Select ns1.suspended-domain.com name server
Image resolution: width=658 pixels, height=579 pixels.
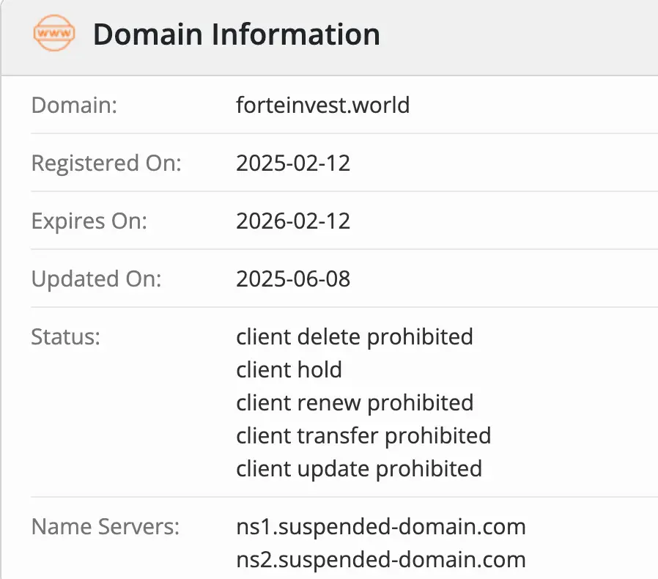381,526
